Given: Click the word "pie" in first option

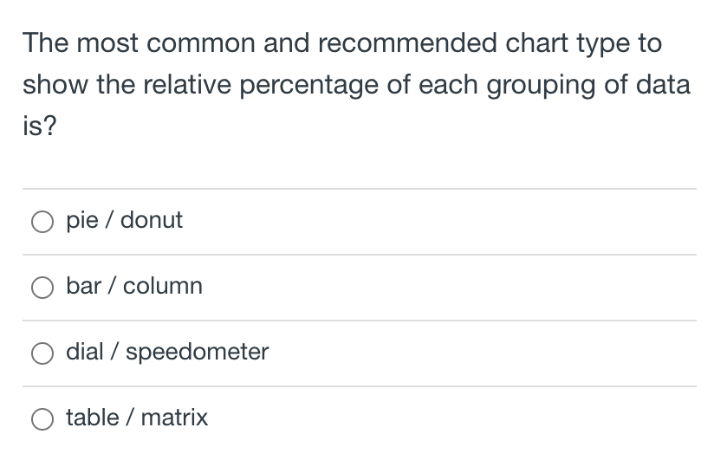Looking at the screenshot, I should pos(81,221).
